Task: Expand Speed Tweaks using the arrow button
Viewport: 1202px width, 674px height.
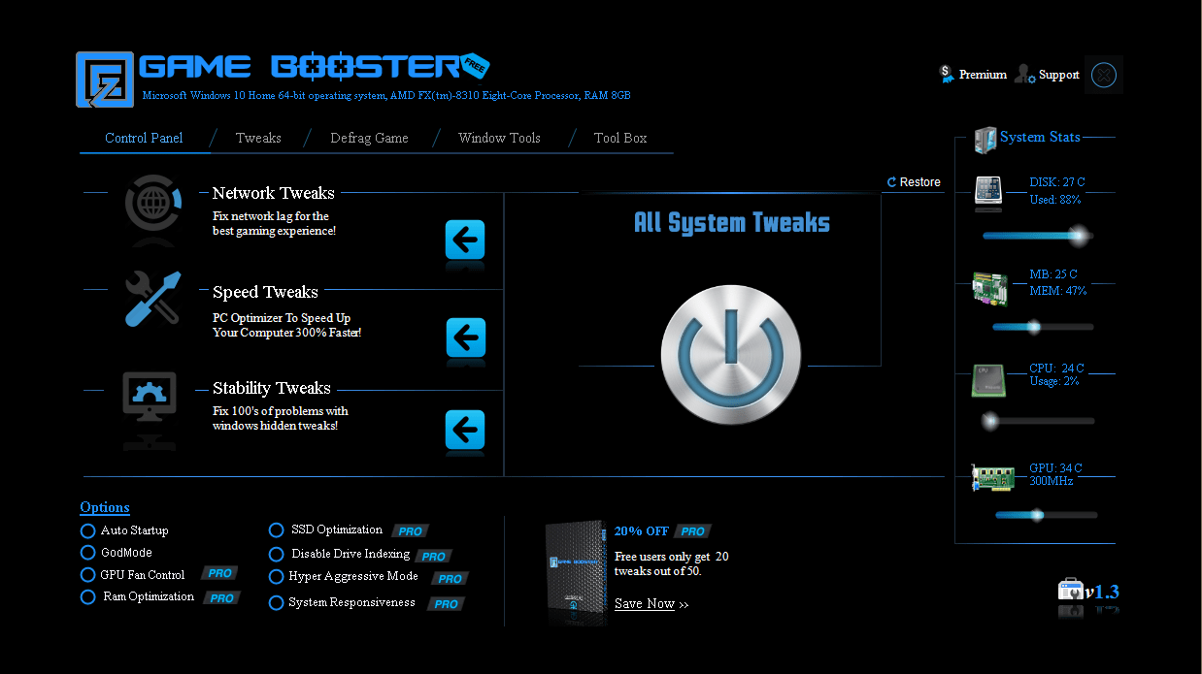Action: click(x=465, y=339)
